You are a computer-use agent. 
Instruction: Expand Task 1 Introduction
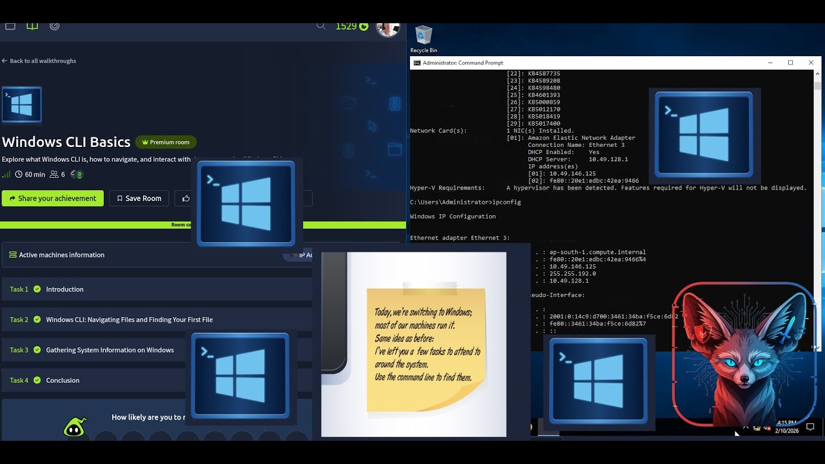(157, 289)
